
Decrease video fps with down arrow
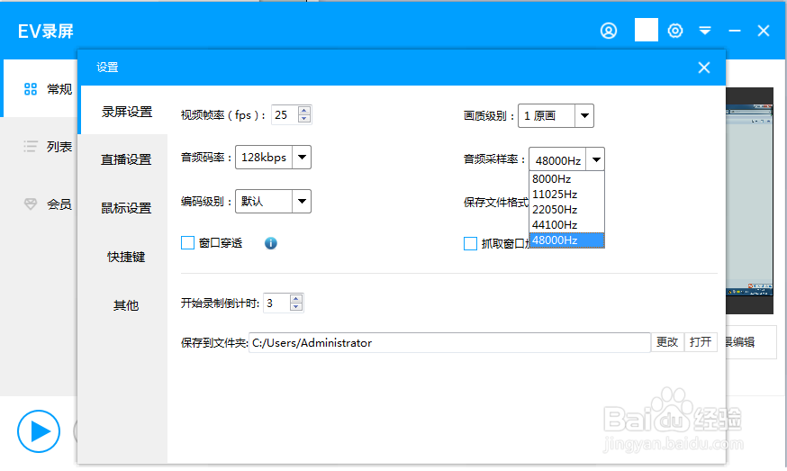coord(304,119)
